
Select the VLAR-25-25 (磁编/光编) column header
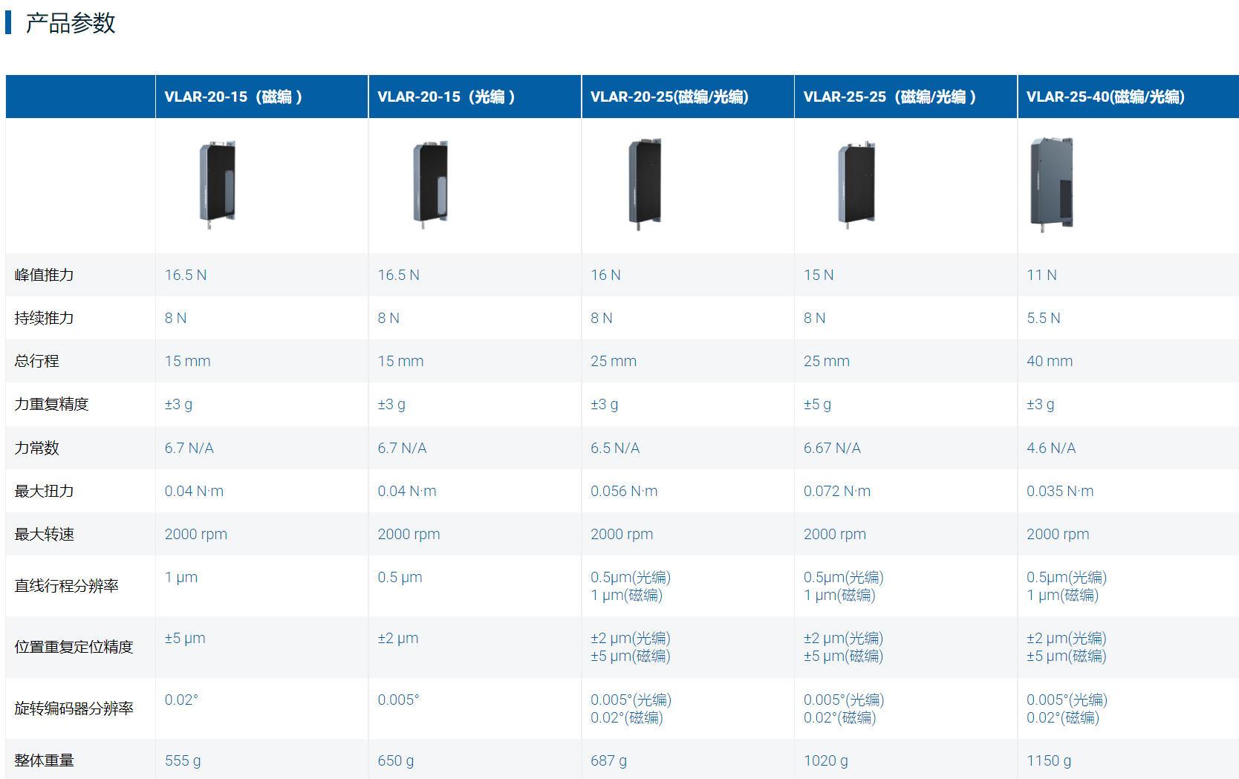(890, 97)
